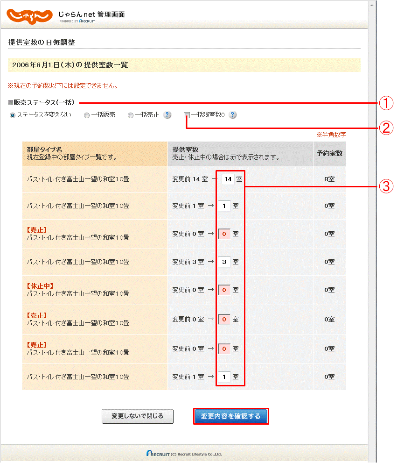Select the ステータスを変えない radio button
This screenshot has width=404, height=463.
[x=13, y=115]
